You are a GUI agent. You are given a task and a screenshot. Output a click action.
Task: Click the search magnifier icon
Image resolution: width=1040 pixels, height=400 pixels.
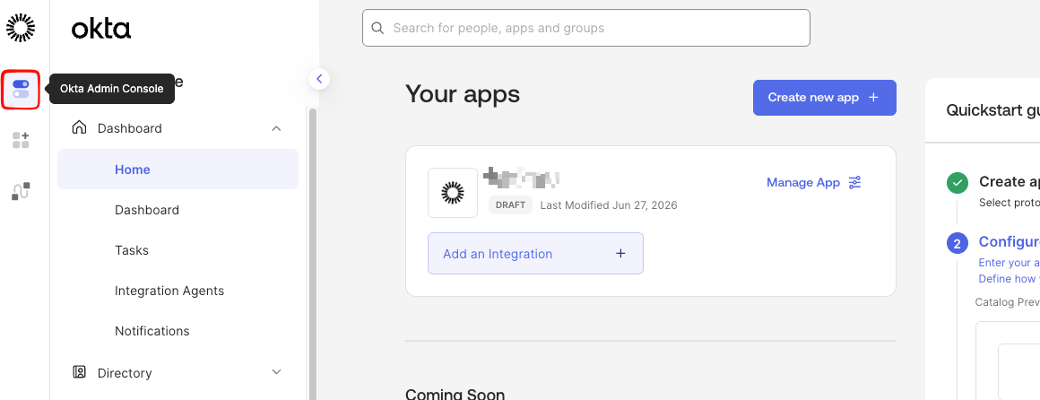pyautogui.click(x=377, y=28)
